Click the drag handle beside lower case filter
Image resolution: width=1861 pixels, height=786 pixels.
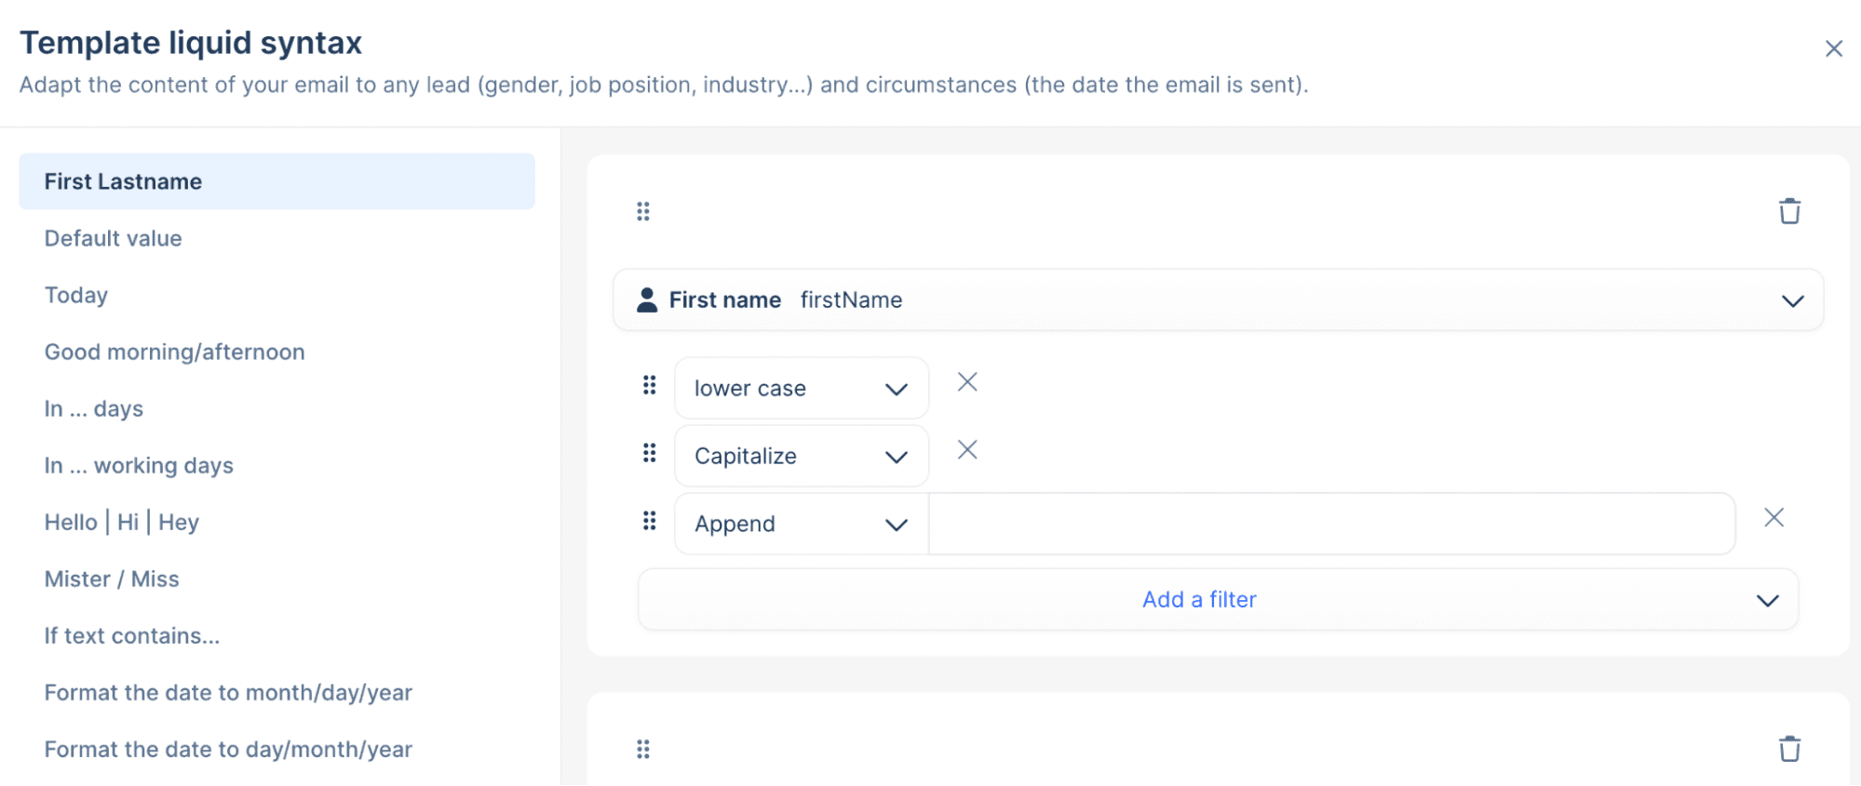tap(650, 385)
